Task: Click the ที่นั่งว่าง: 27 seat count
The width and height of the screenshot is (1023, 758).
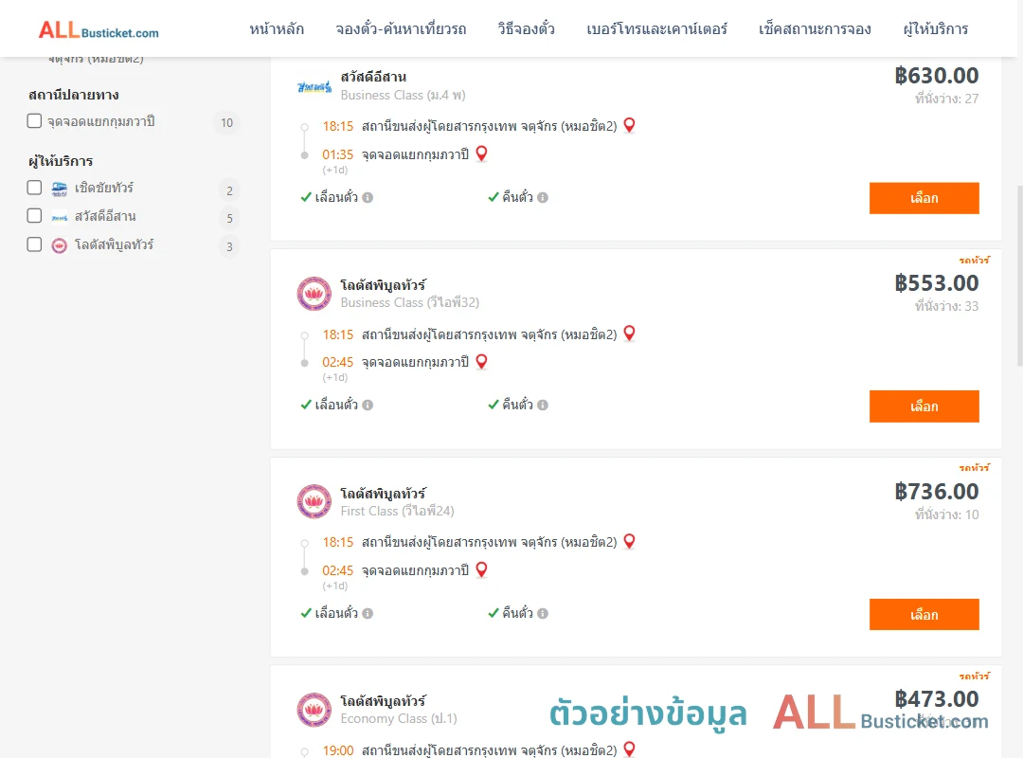Action: pos(946,99)
